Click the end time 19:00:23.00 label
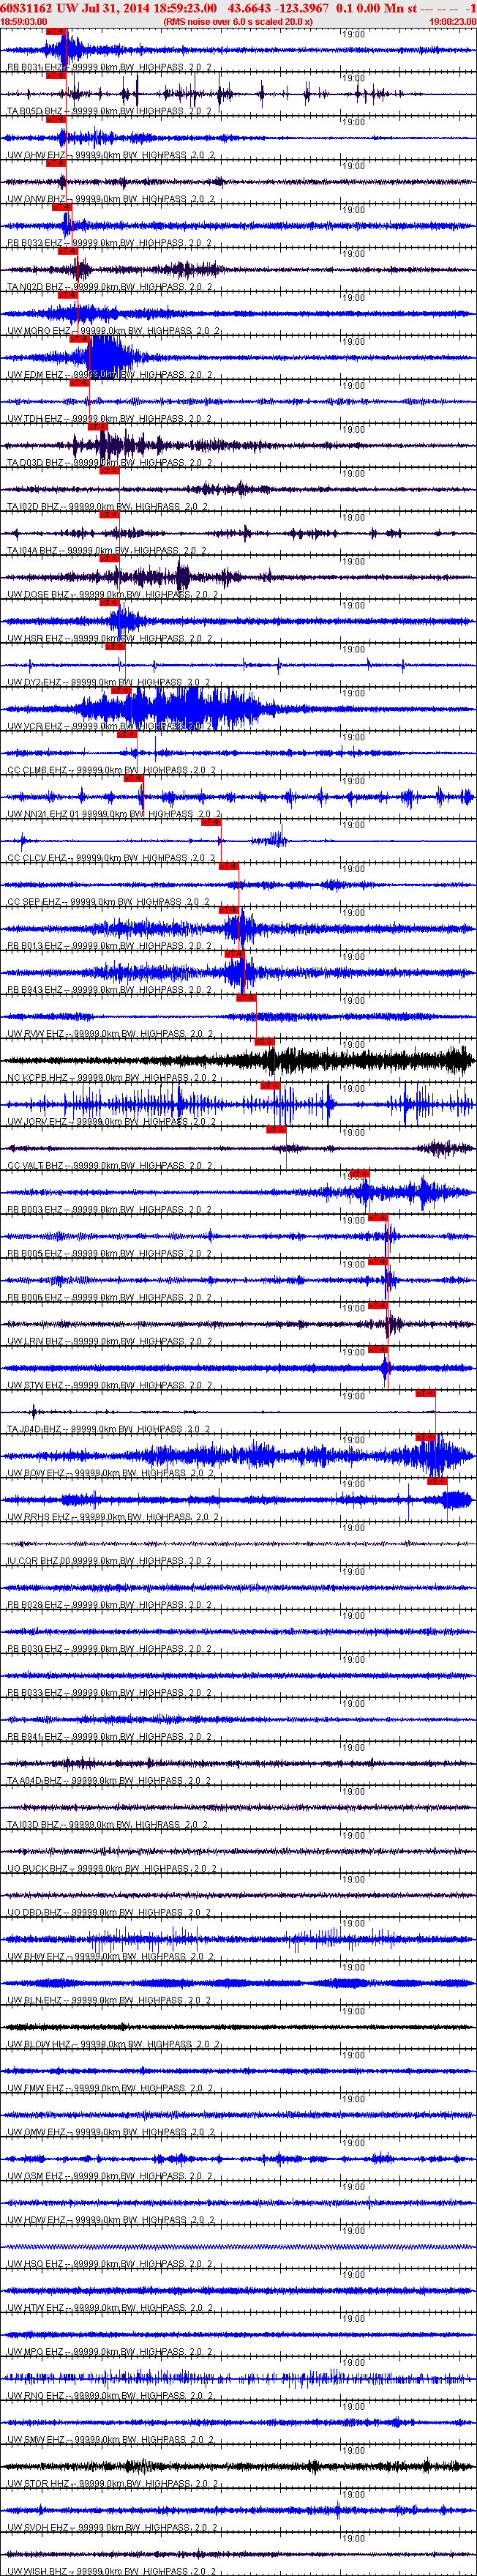 point(452,21)
